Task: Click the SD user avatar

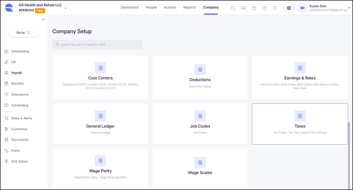Action: click(x=302, y=8)
